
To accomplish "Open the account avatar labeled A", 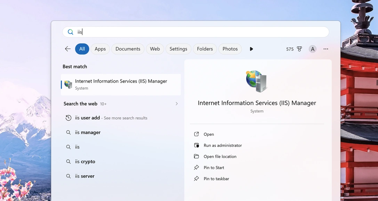I will click(x=312, y=49).
